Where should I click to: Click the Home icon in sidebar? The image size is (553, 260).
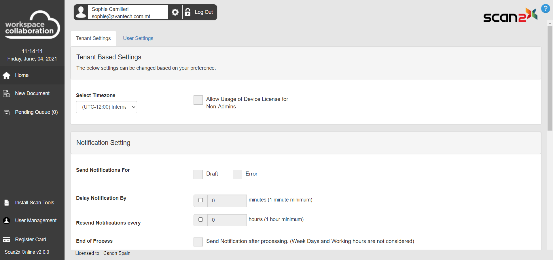point(7,76)
